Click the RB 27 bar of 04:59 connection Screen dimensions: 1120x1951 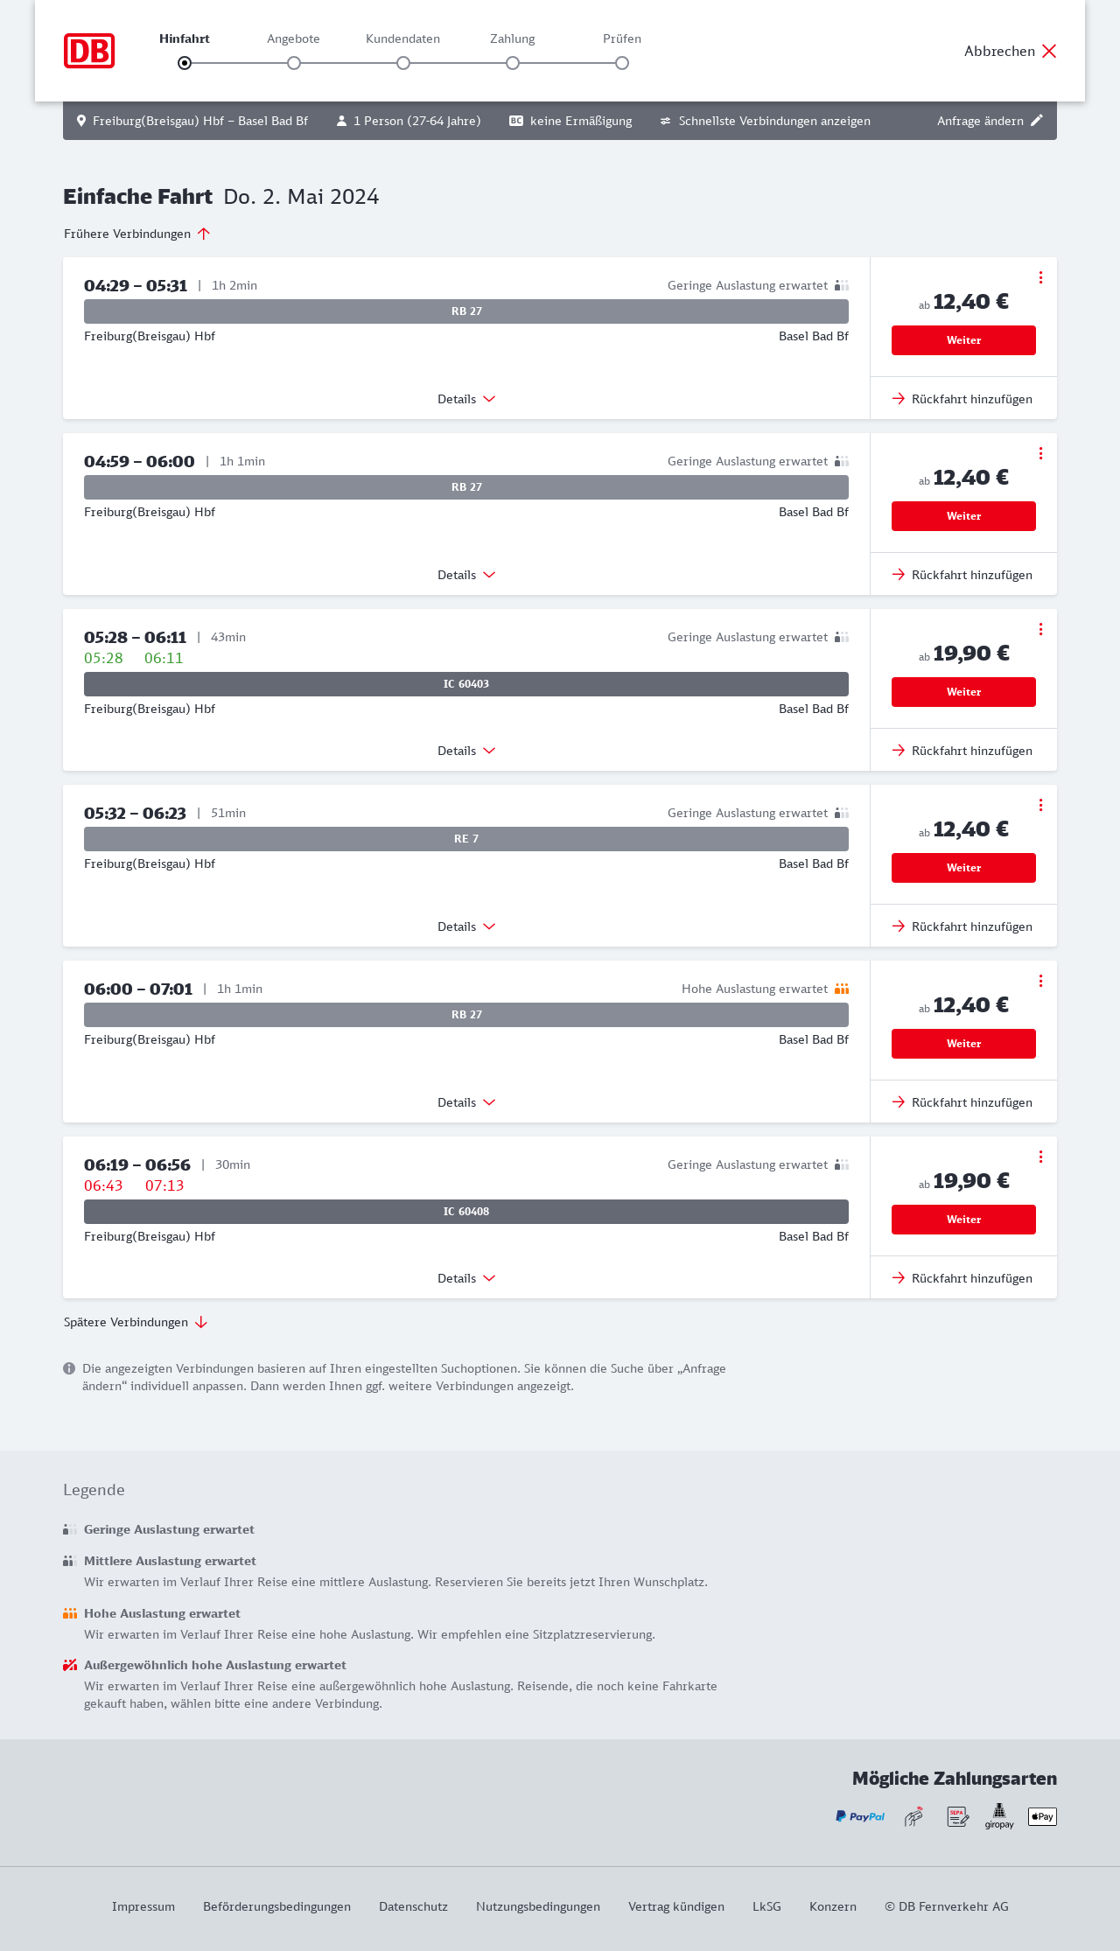pos(466,487)
